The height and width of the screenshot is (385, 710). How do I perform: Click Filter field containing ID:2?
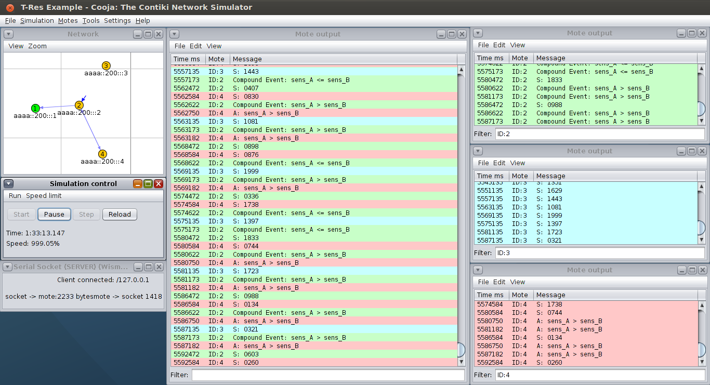600,134
